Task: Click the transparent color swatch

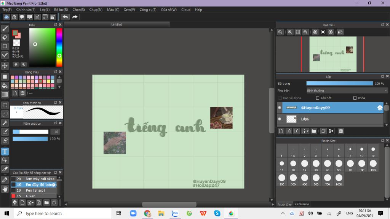Action: pyautogui.click(x=16, y=43)
